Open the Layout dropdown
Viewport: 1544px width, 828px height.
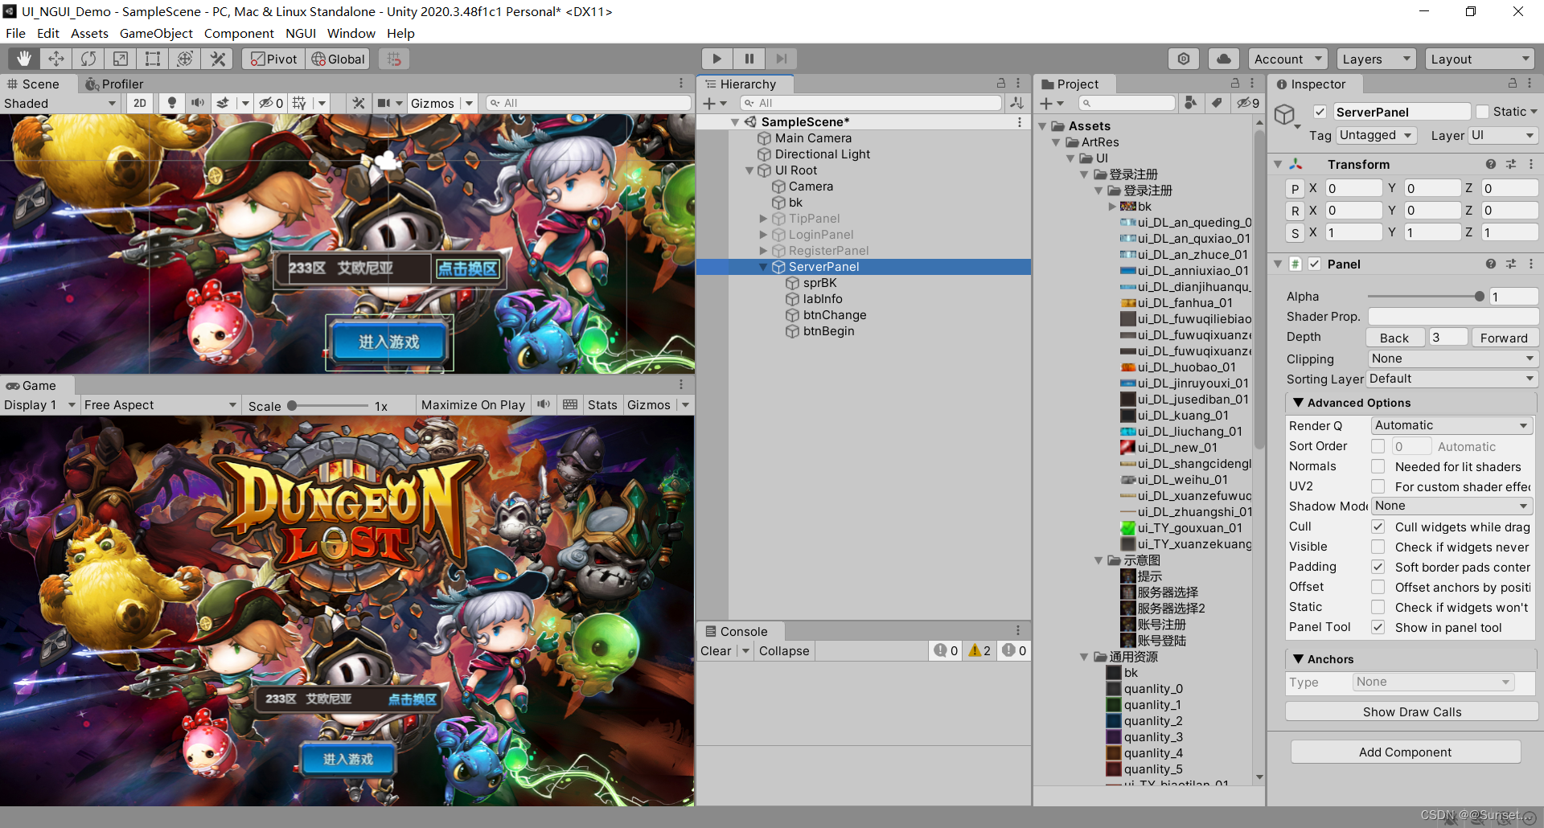pos(1480,59)
